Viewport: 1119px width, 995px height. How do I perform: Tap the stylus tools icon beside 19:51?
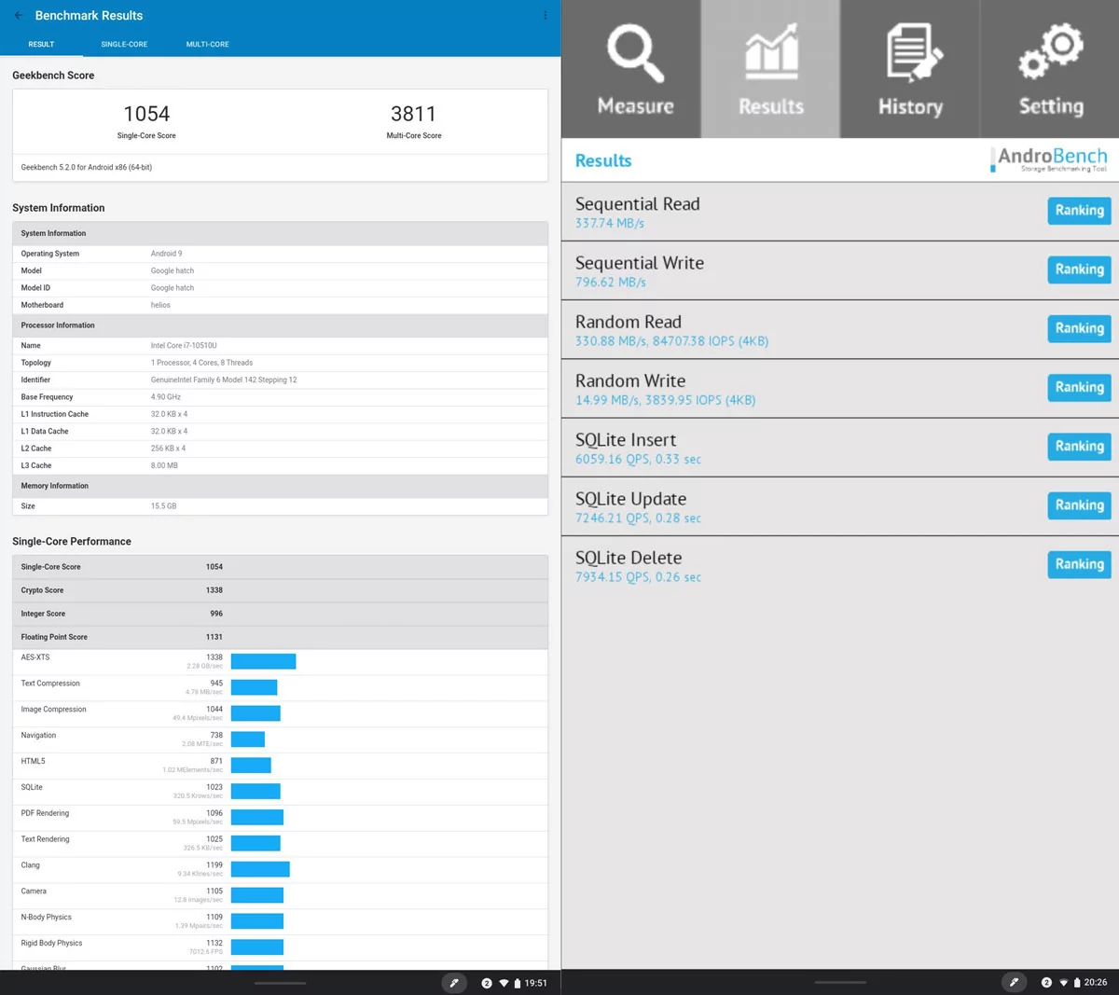[x=454, y=983]
